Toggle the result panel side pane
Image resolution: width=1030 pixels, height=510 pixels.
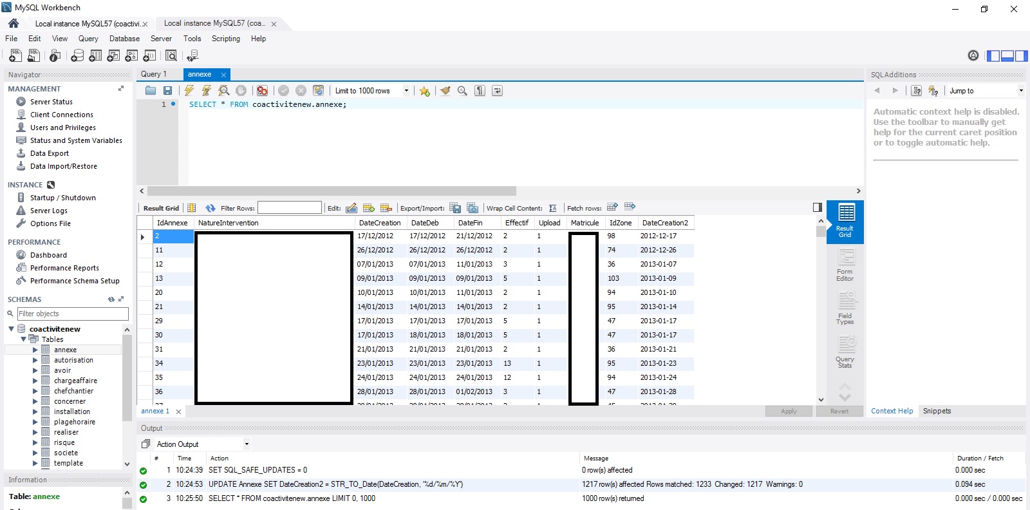tap(818, 207)
